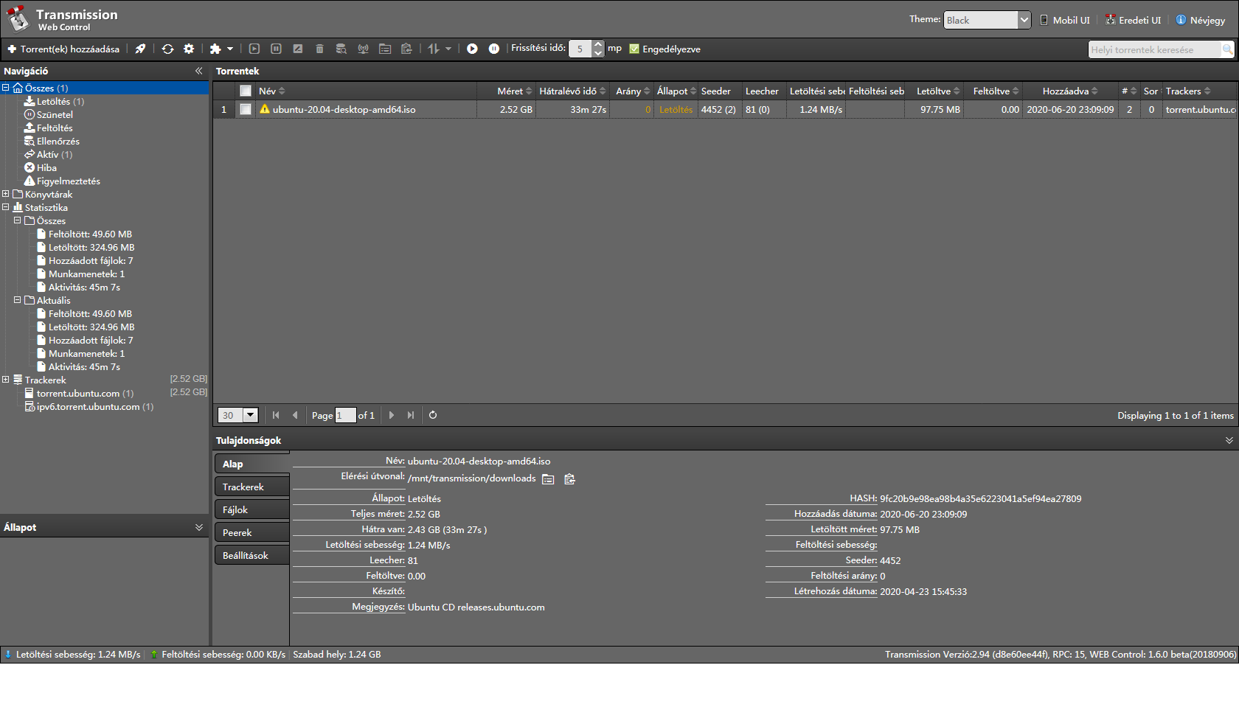Go to previous page icon
Image resolution: width=1239 pixels, height=707 pixels.
tap(295, 415)
